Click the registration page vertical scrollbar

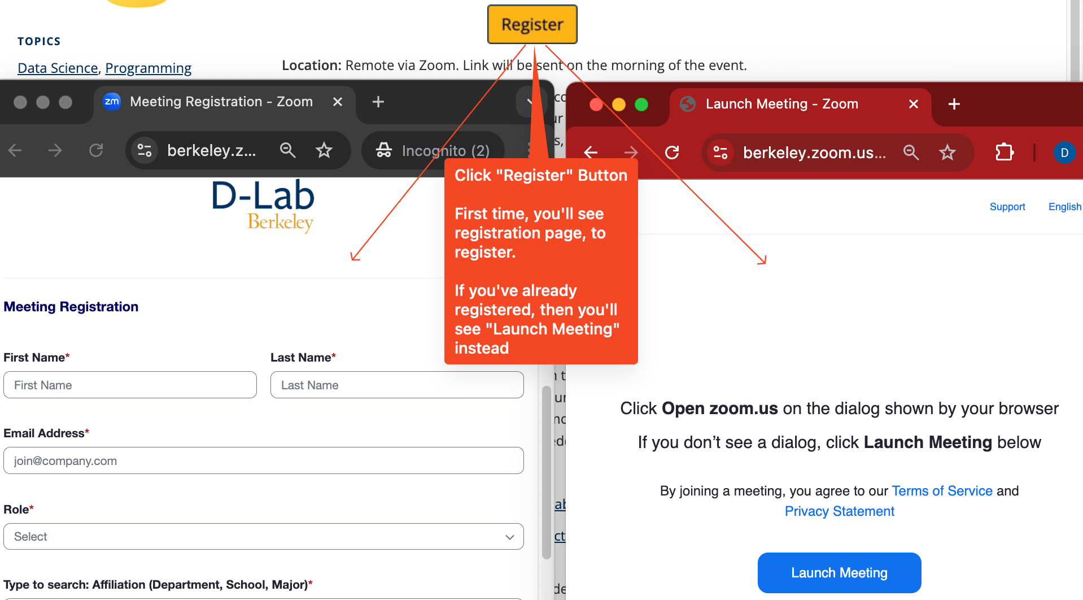546,472
